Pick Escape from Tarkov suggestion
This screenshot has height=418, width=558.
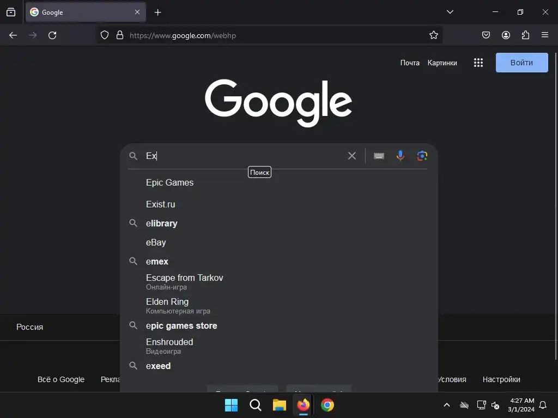click(278, 282)
